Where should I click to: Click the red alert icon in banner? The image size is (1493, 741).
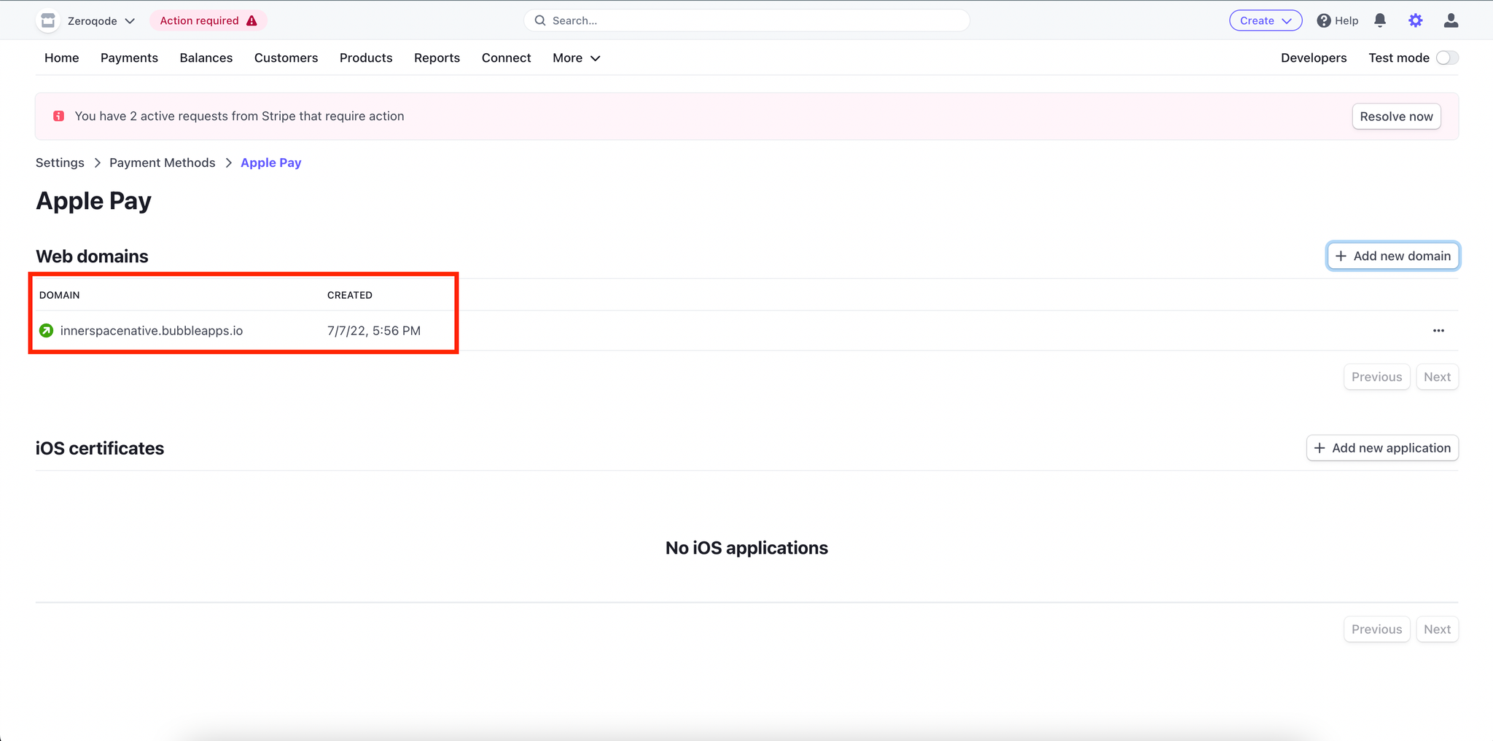(x=59, y=116)
